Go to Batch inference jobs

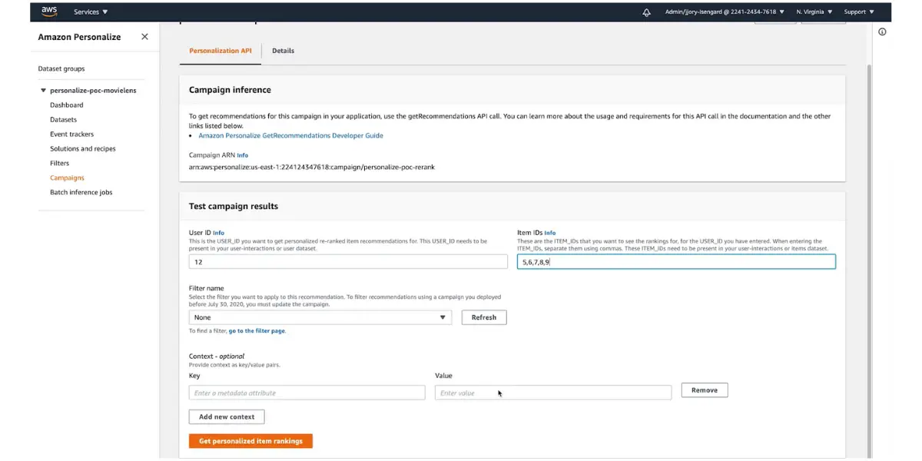[81, 193]
